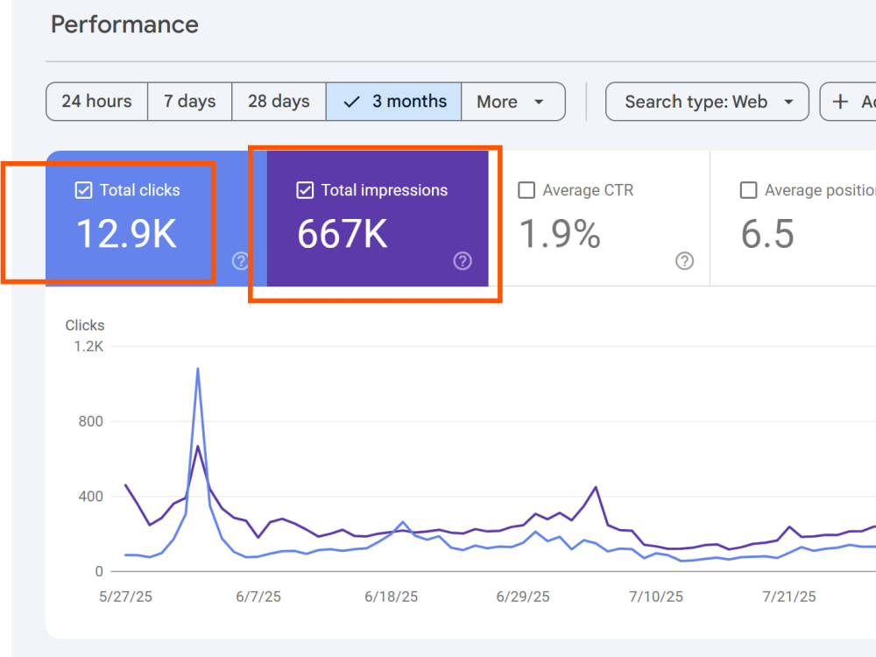Open the More date range dropdown
The image size is (876, 657).
513,102
